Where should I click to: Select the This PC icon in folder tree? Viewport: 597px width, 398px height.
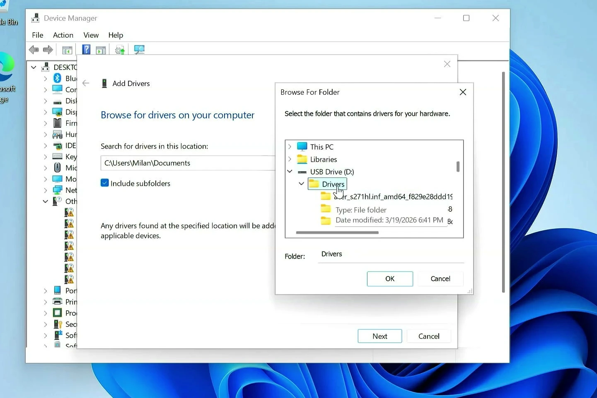[302, 146]
